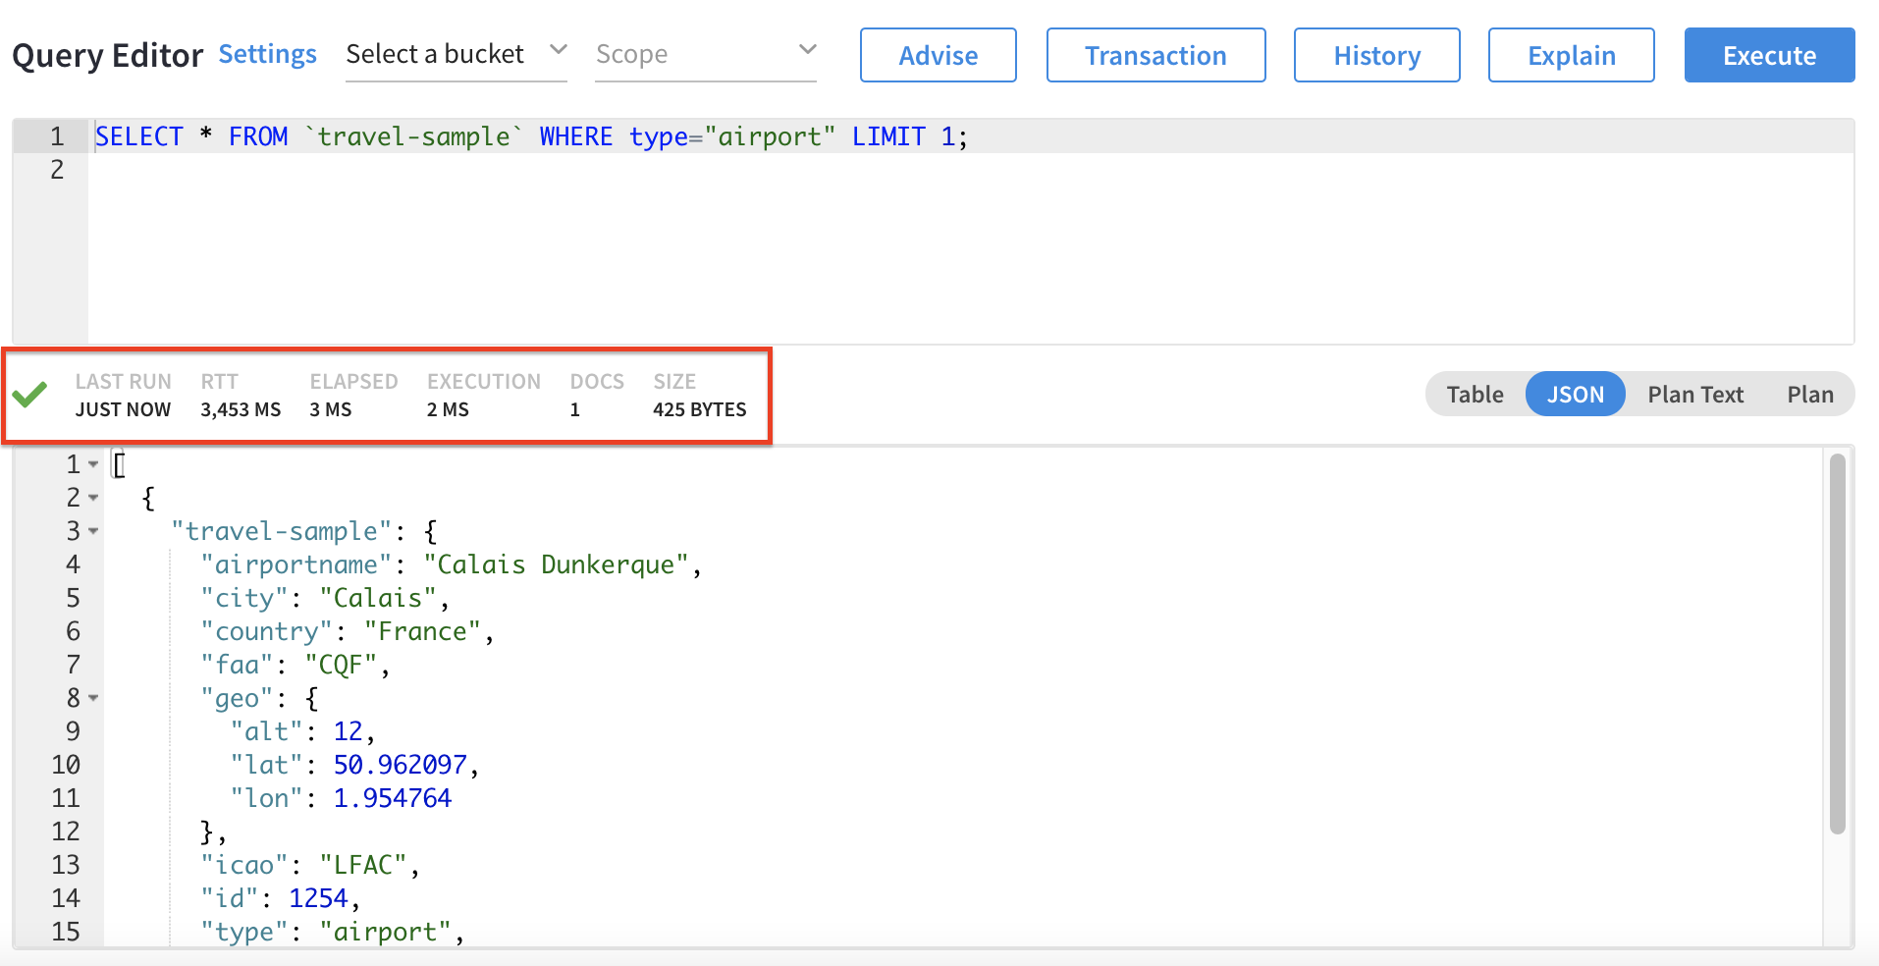Viewport: 1879px width, 966px height.
Task: Collapse the top-level JSON array on line 1
Action: [95, 465]
